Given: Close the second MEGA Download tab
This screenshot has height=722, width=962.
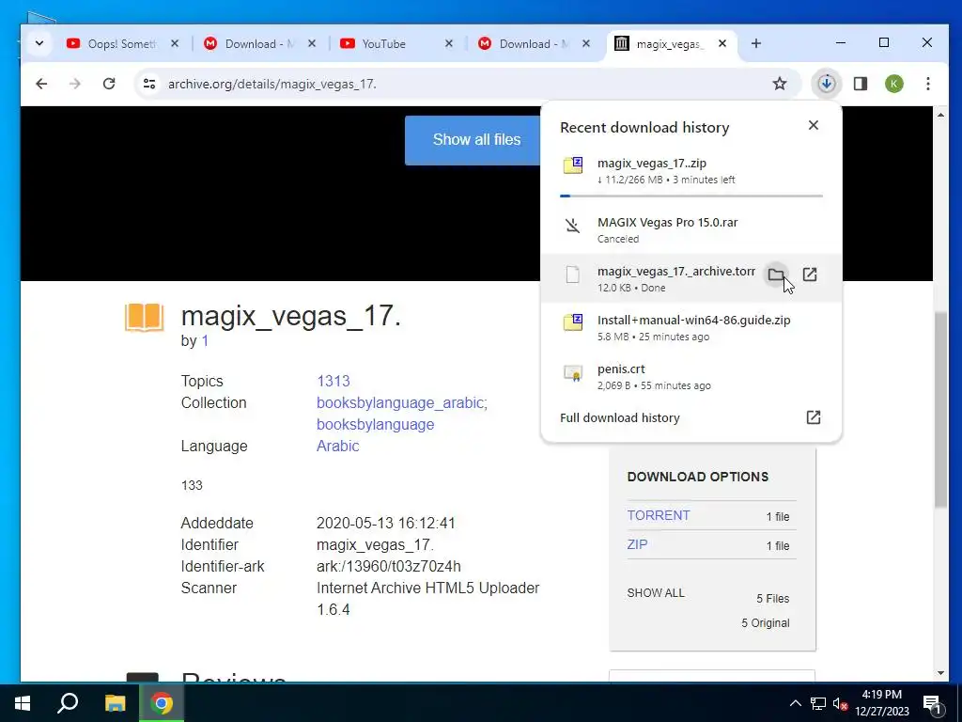Looking at the screenshot, I should [x=586, y=43].
